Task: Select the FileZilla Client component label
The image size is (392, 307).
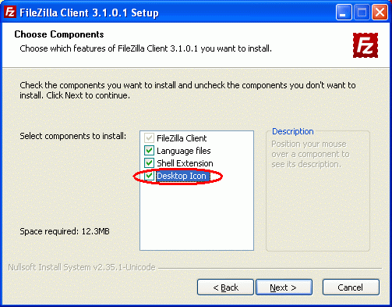Action: (x=182, y=138)
